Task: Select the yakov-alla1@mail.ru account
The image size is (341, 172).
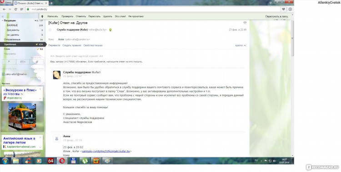Action: [x=15, y=74]
